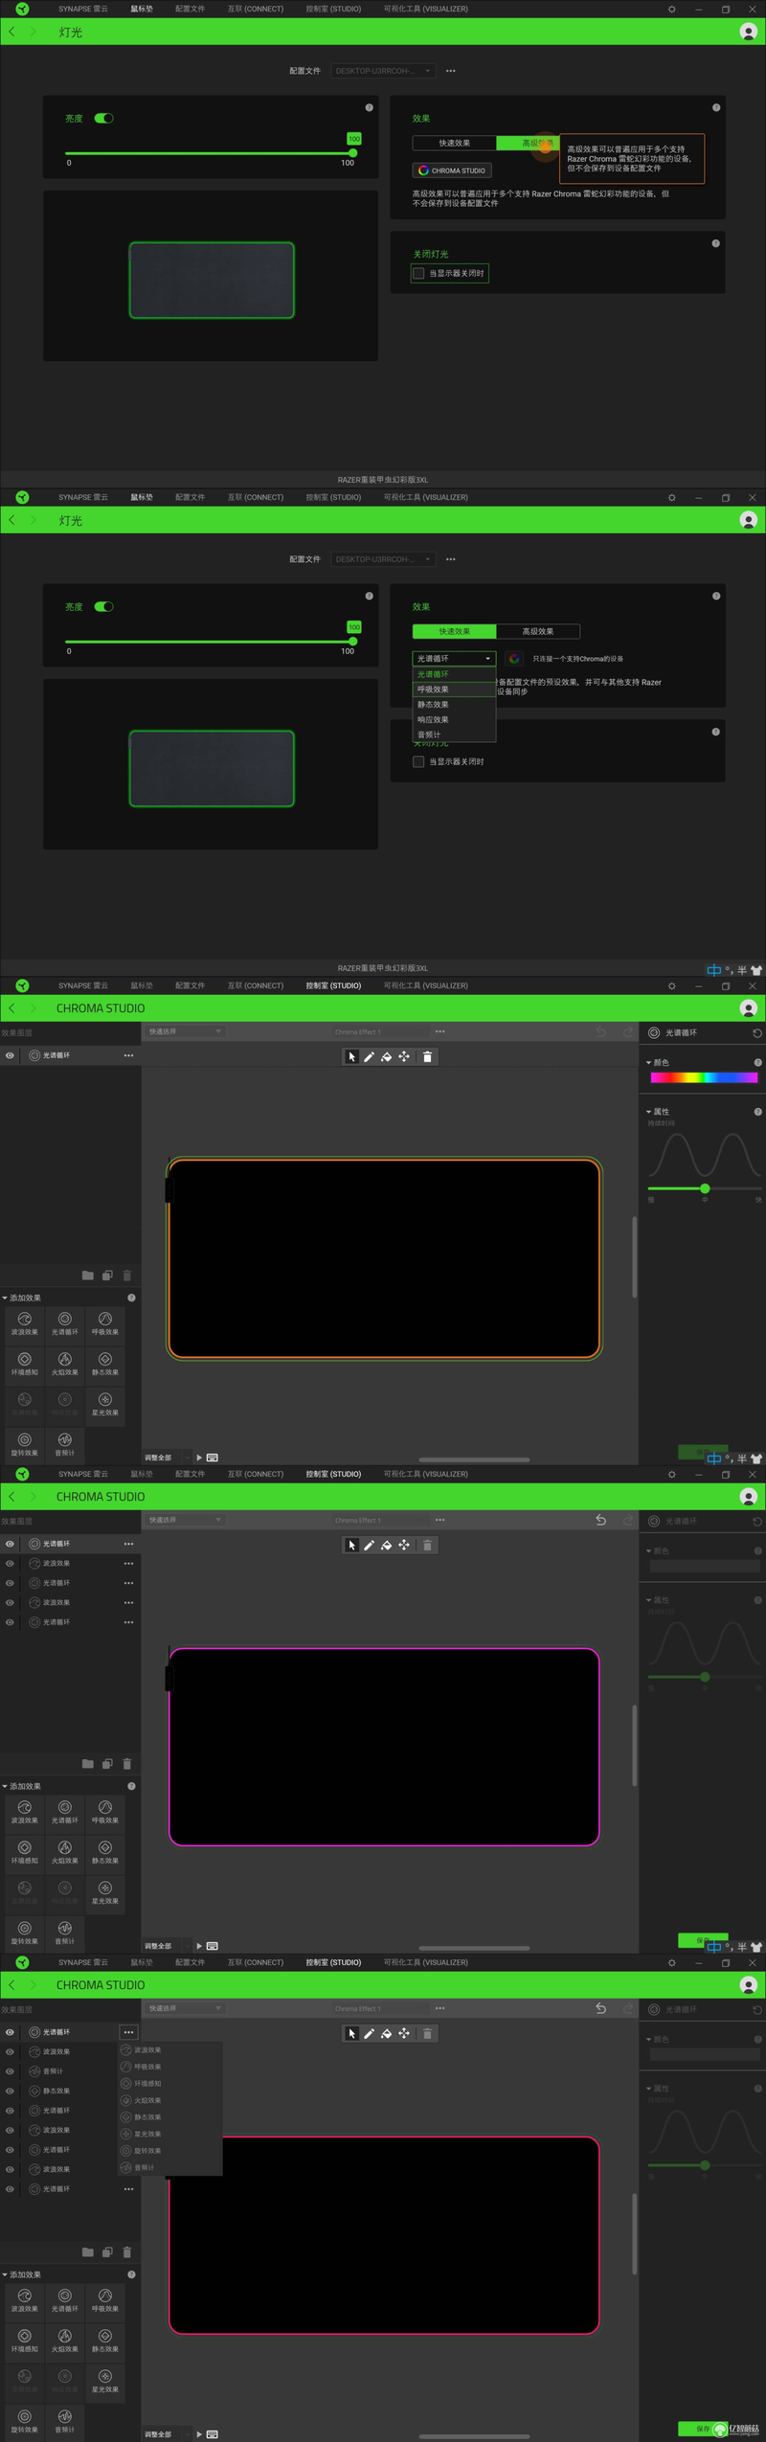Click 亮度 slider track in top Lighting window
This screenshot has width=766, height=2442.
coord(211,153)
